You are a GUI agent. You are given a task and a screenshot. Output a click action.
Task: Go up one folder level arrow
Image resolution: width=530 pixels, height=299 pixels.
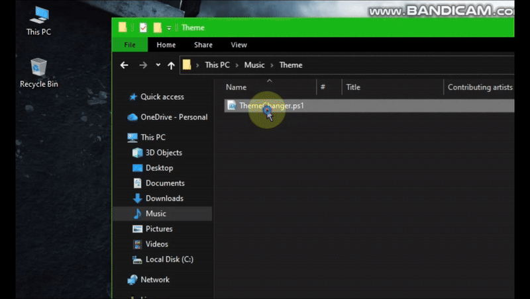pos(172,65)
